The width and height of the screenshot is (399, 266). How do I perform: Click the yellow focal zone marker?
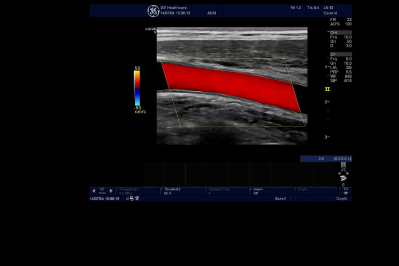pyautogui.click(x=328, y=89)
